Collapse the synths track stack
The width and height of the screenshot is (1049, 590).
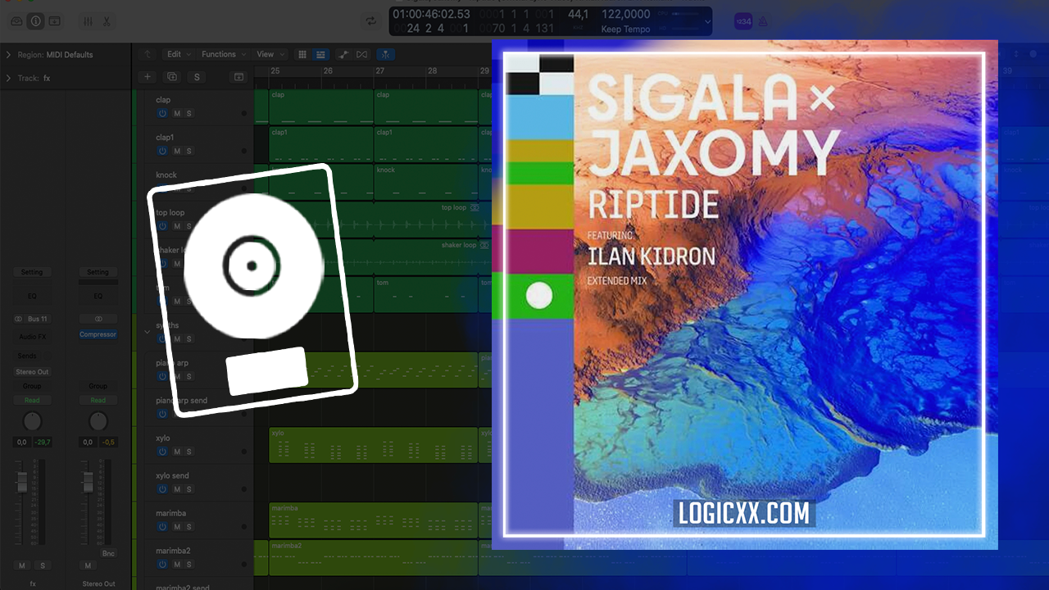coord(148,332)
